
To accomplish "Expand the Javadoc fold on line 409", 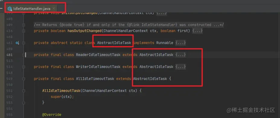I will coord(24,25).
